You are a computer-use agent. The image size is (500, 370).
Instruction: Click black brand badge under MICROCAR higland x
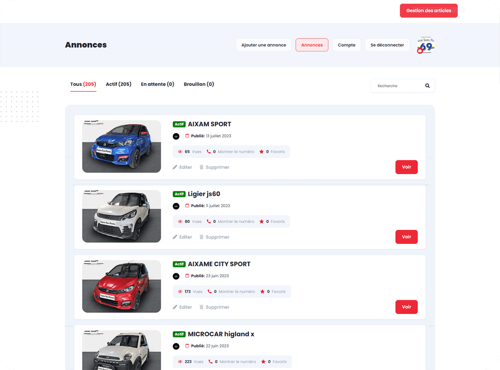click(176, 346)
